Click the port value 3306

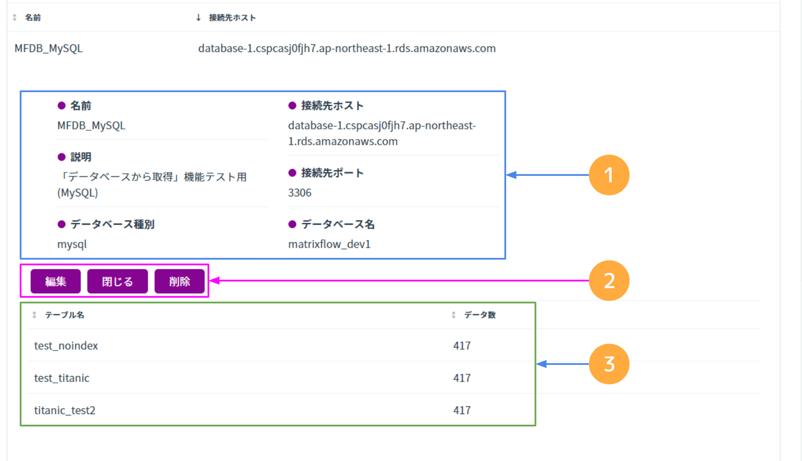(300, 193)
